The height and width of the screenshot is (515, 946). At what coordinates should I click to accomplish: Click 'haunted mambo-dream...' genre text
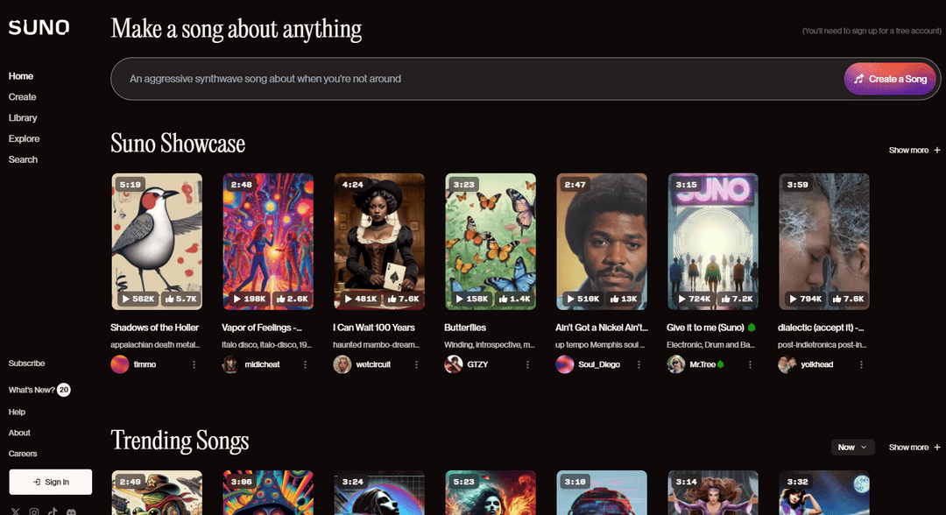[376, 345]
